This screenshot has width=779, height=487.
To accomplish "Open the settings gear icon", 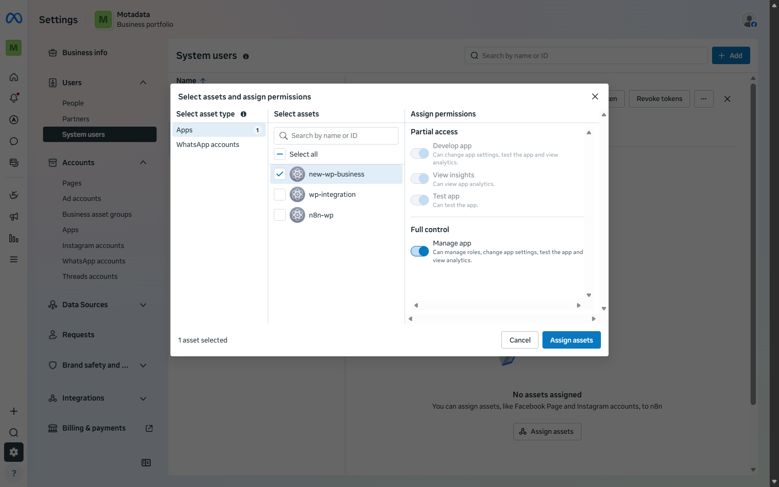I will point(14,452).
